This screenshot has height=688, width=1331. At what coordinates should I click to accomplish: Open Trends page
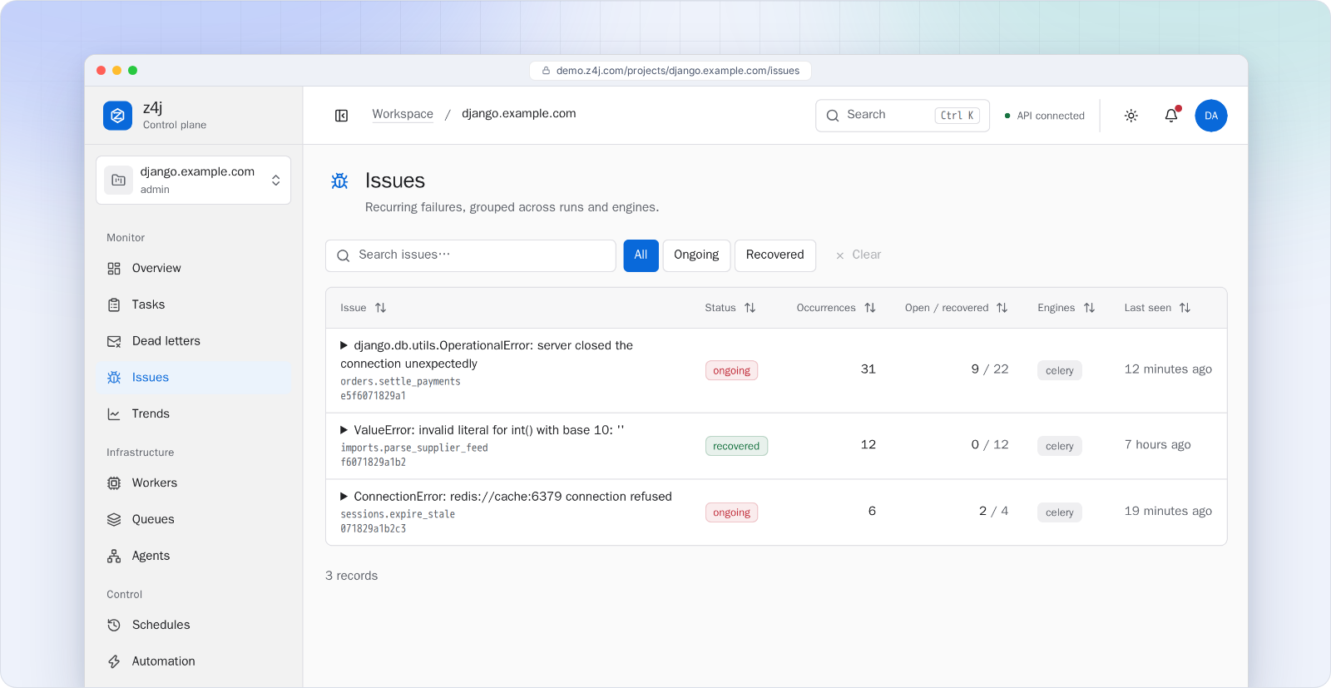[x=193, y=414]
